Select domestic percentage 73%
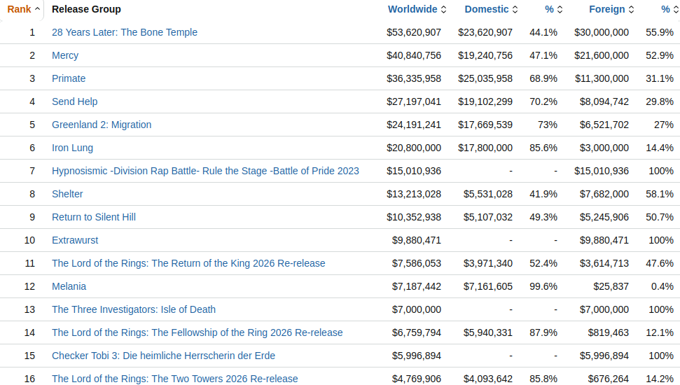Viewport: 680px width, 385px height. 548,125
